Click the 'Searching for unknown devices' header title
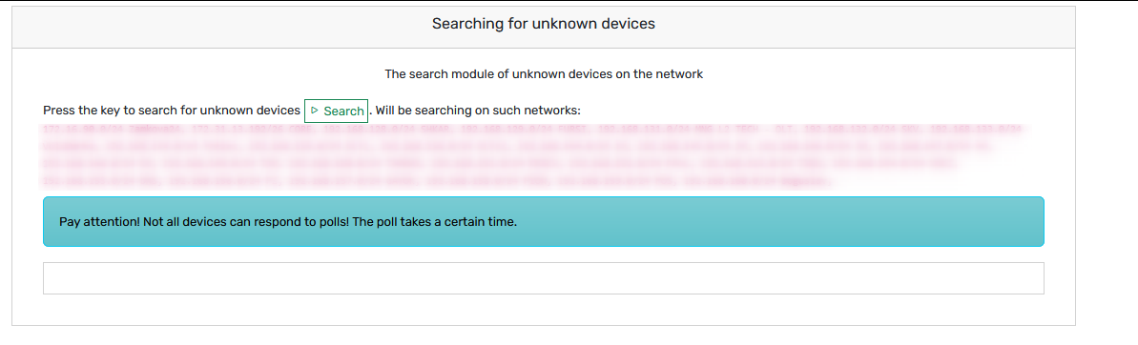The width and height of the screenshot is (1138, 345). pyautogui.click(x=544, y=24)
